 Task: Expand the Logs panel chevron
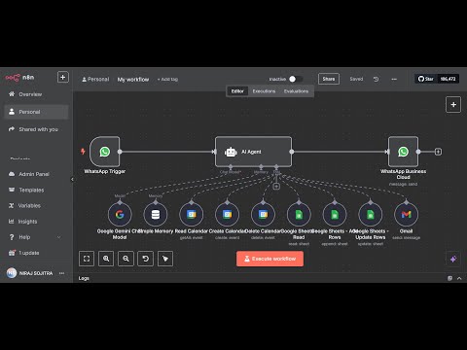[459, 278]
